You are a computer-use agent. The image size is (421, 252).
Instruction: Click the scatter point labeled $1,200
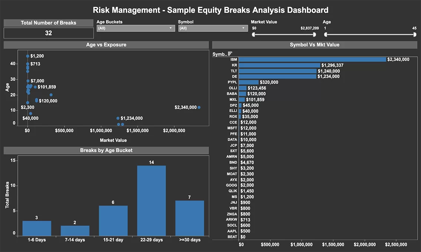(27, 56)
